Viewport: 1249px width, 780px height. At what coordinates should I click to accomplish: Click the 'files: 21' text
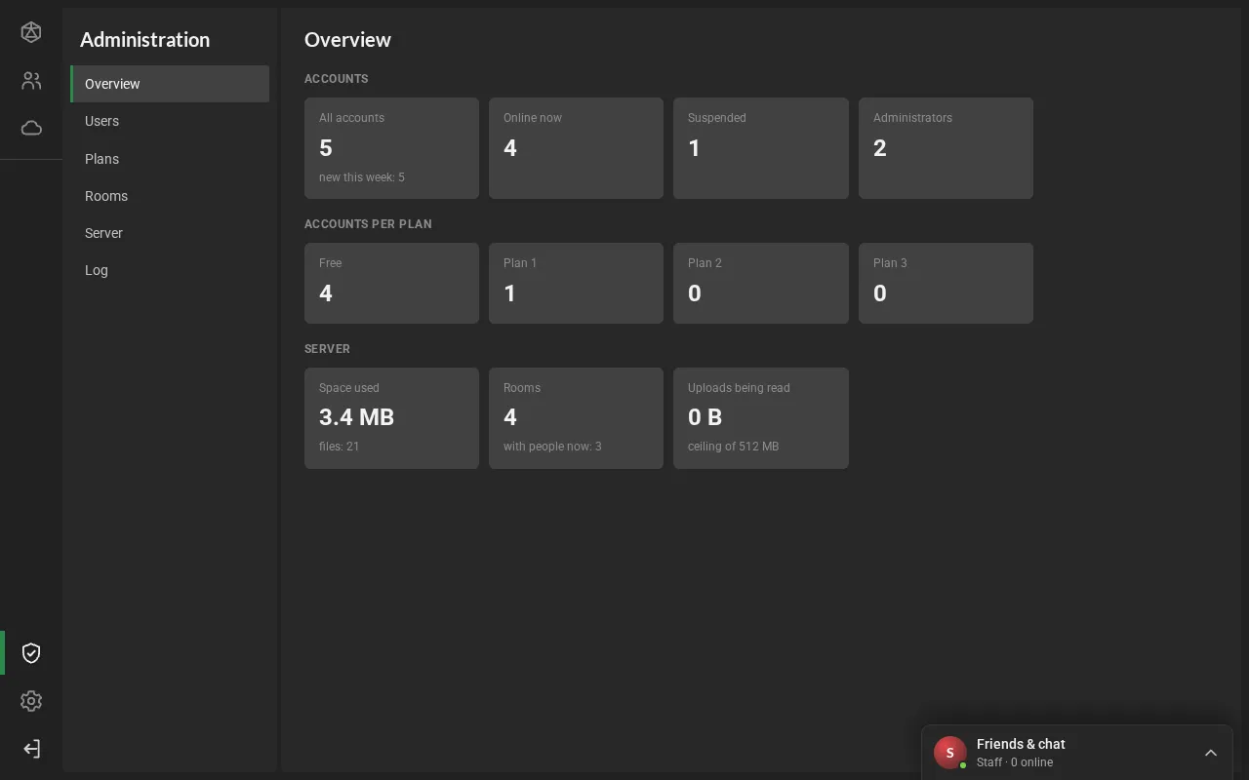tap(340, 447)
